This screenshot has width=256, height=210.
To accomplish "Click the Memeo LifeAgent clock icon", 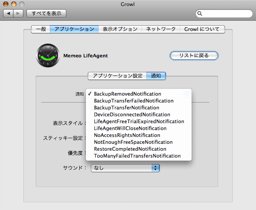I will pos(48,55).
